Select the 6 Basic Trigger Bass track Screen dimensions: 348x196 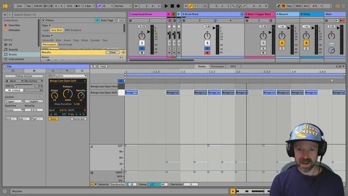click(x=260, y=14)
